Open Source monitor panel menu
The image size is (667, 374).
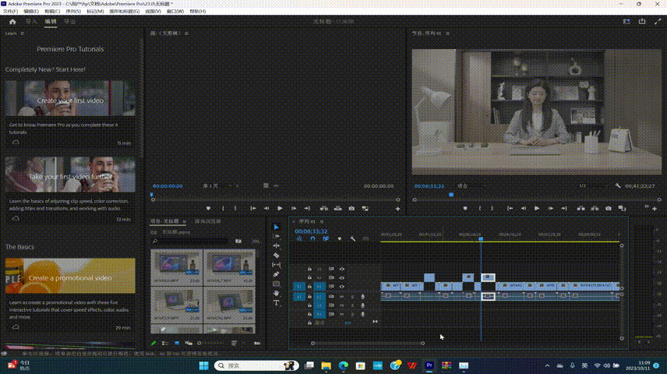186,34
